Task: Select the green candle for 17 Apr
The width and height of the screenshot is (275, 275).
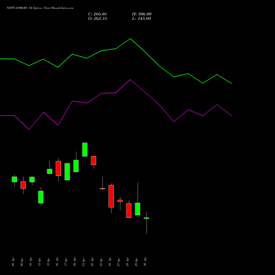Action: (67, 172)
